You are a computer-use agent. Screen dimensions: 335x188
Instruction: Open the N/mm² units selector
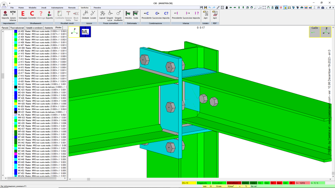231,186
